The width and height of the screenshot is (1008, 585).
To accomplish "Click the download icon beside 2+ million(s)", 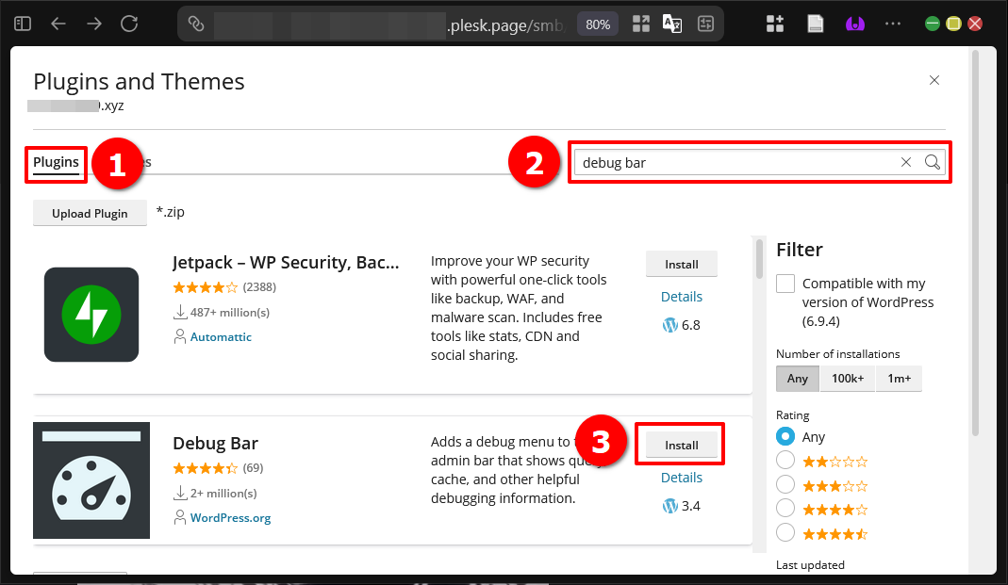I will 180,494.
